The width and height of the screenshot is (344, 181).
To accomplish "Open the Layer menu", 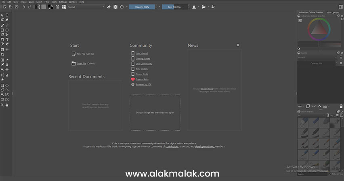I will click(31, 2).
